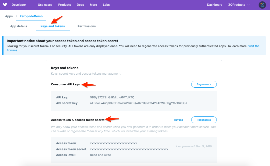Click the 'API key:' label
This screenshot has width=270, height=166.
pos(62,97)
